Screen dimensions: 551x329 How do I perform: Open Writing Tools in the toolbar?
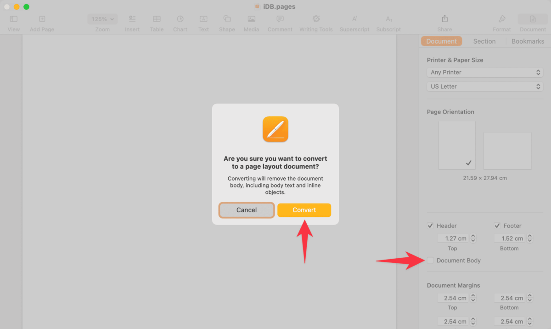pyautogui.click(x=316, y=23)
